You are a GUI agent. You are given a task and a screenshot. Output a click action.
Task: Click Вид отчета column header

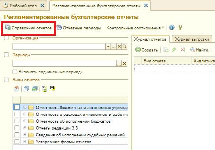pyautogui.click(x=167, y=61)
